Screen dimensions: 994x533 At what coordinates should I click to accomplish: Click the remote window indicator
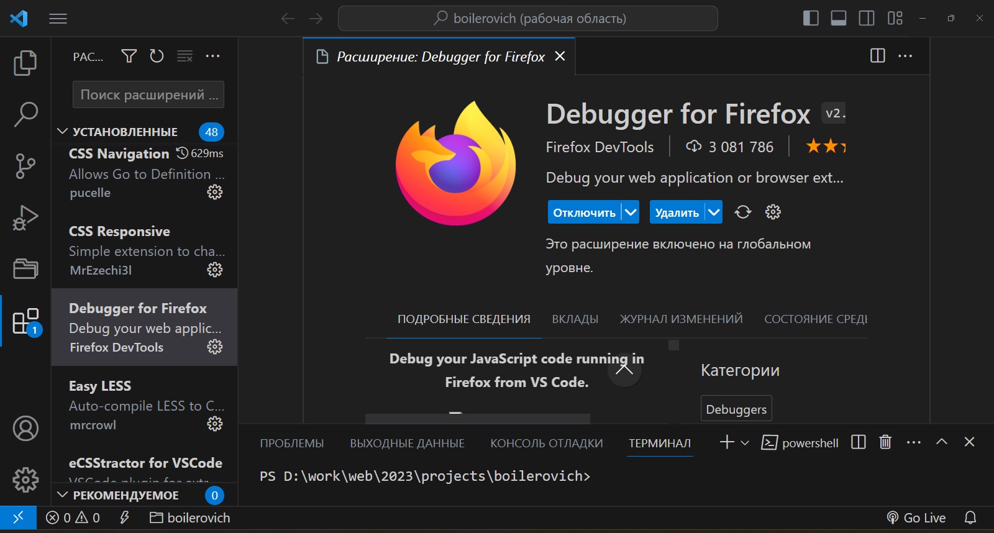coord(18,517)
